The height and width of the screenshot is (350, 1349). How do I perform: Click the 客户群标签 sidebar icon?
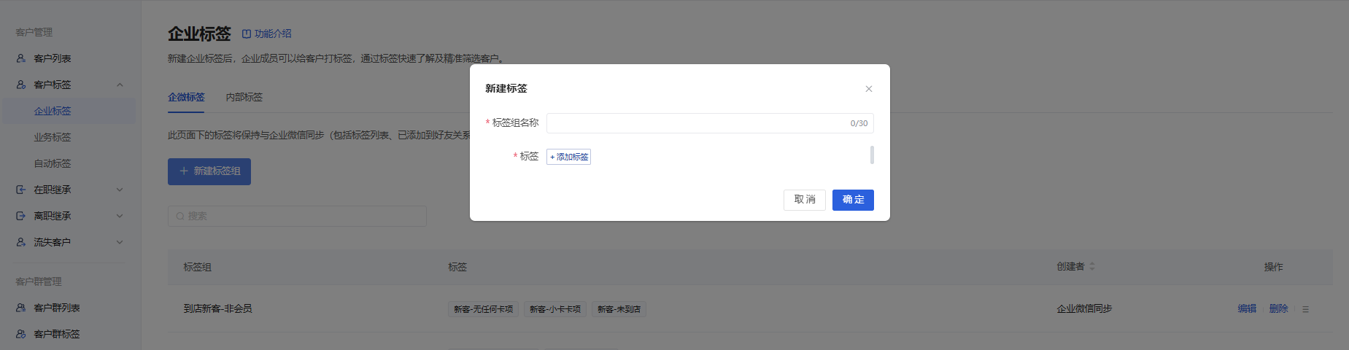coord(21,334)
